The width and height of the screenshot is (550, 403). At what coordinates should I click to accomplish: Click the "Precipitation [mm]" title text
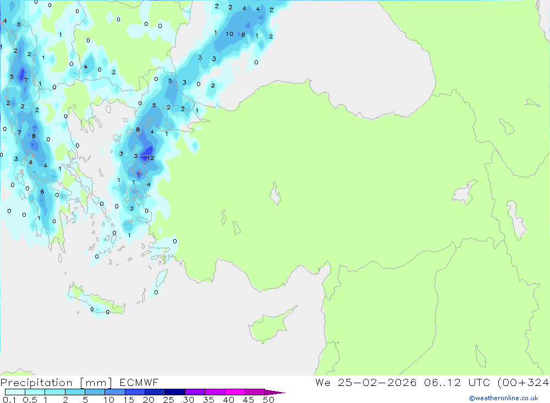[56, 383]
